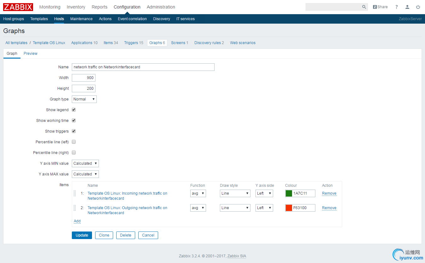Go to Discovery submenu
Viewport: 425px width, 263px height.
point(162,19)
